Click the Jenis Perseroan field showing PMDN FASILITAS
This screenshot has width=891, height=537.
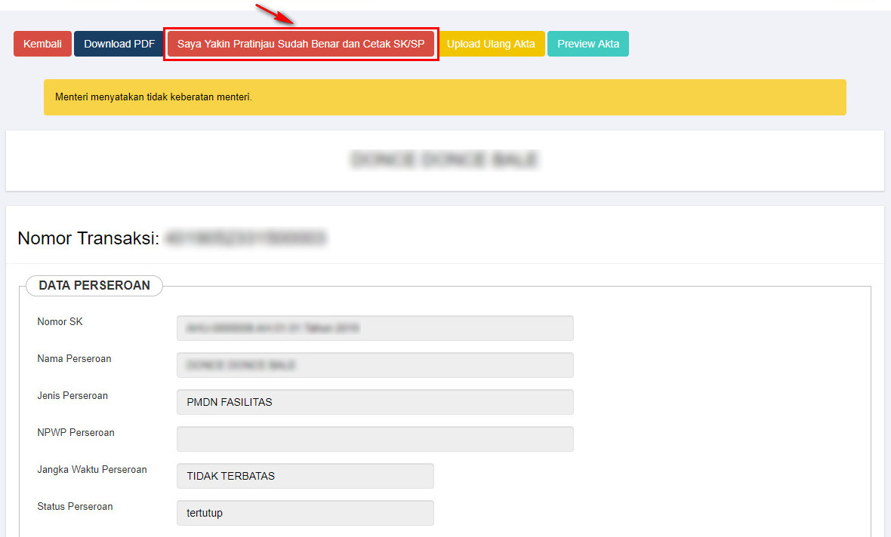point(375,402)
